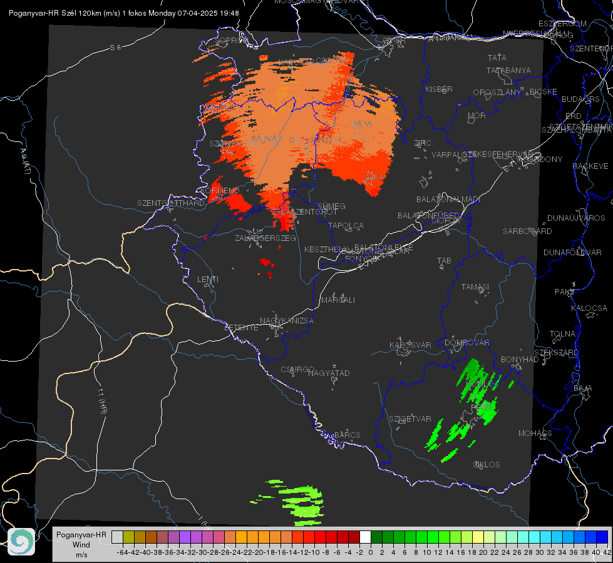The image size is (613, 563).
Task: Click the BALATONALMÁDI label
Action: point(448,200)
